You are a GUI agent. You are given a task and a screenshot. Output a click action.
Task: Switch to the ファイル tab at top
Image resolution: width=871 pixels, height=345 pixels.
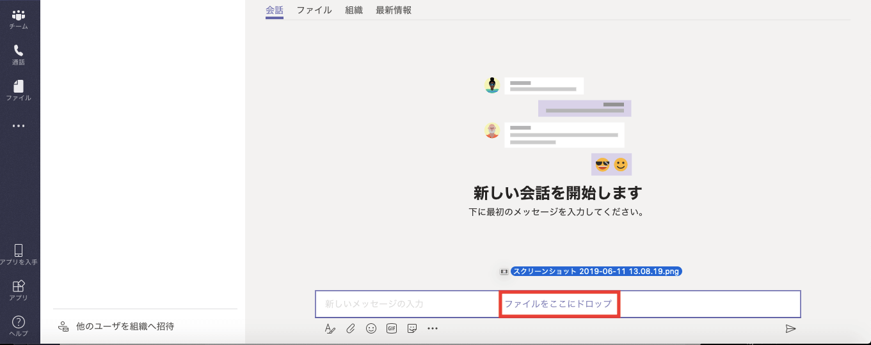[x=314, y=10]
